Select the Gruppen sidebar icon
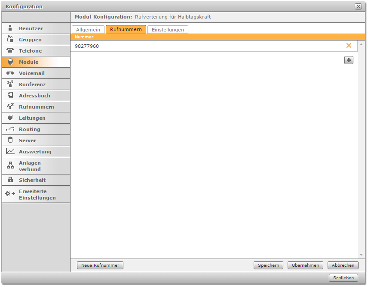The height and width of the screenshot is (287, 368). 10,40
